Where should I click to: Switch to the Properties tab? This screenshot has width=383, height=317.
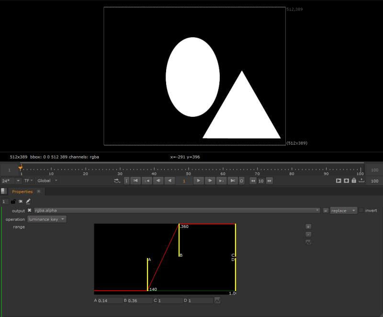tap(22, 191)
